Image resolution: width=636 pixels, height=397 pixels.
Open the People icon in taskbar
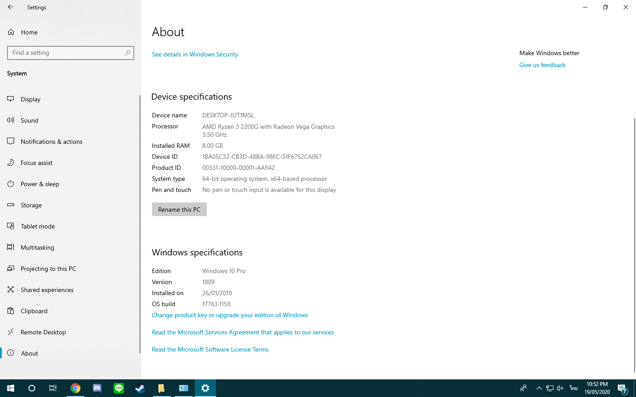(523, 388)
